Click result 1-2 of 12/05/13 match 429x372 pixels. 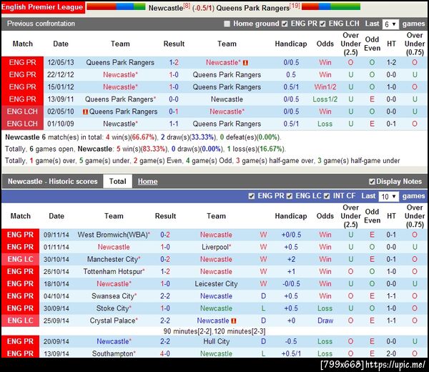click(174, 62)
